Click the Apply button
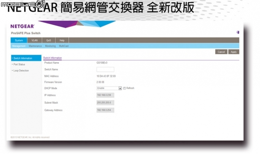260x154 pixels. pyautogui.click(x=234, y=52)
